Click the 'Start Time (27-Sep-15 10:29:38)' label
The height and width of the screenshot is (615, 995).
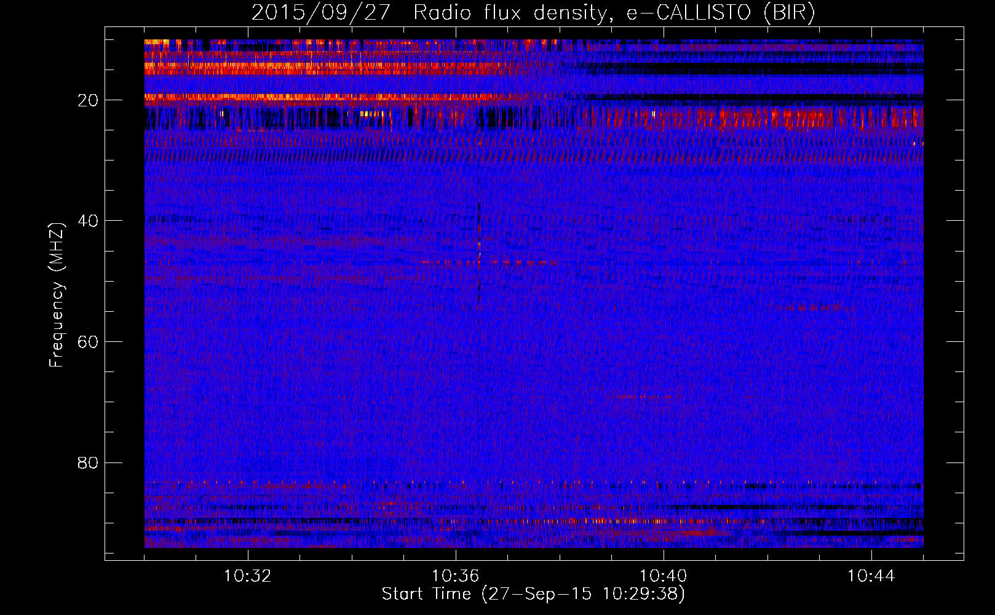click(533, 594)
